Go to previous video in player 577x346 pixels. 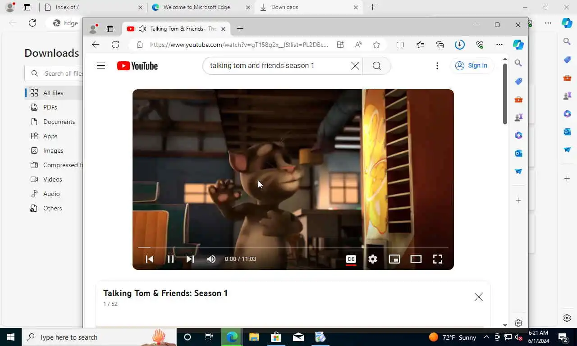click(x=150, y=259)
